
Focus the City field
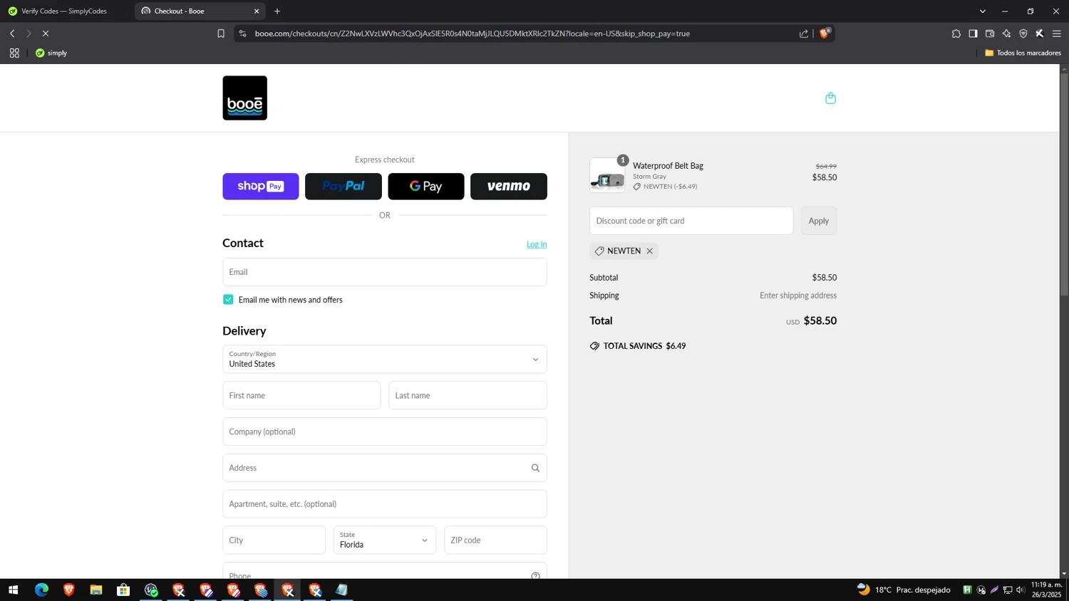274,540
